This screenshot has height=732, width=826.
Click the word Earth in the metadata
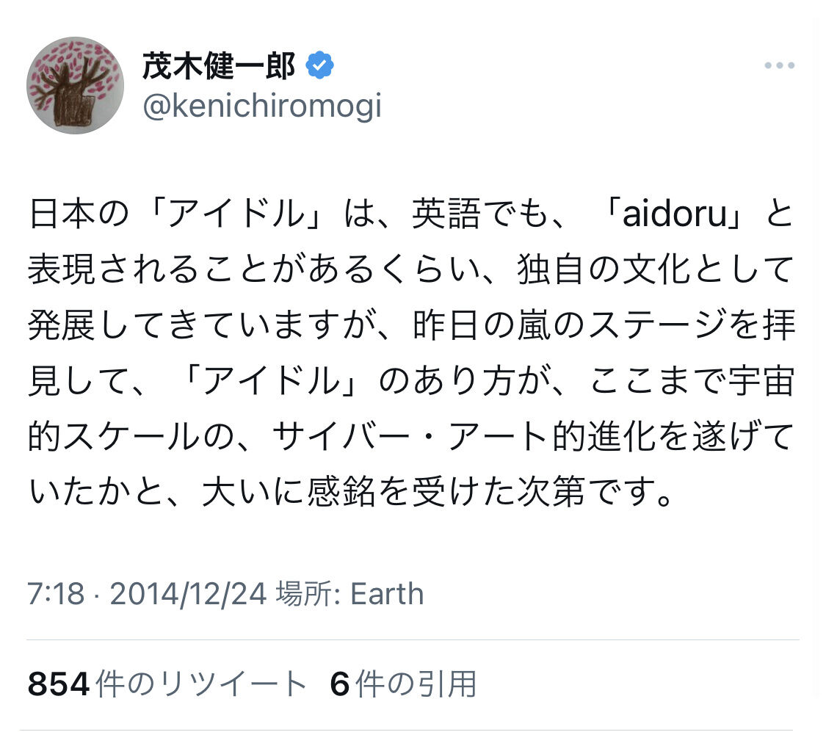(386, 593)
